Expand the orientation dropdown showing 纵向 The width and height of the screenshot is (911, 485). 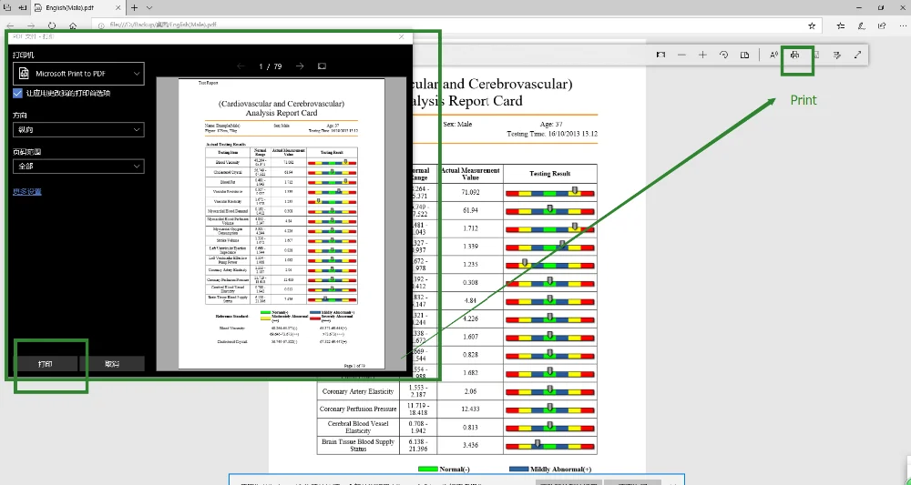pos(77,130)
